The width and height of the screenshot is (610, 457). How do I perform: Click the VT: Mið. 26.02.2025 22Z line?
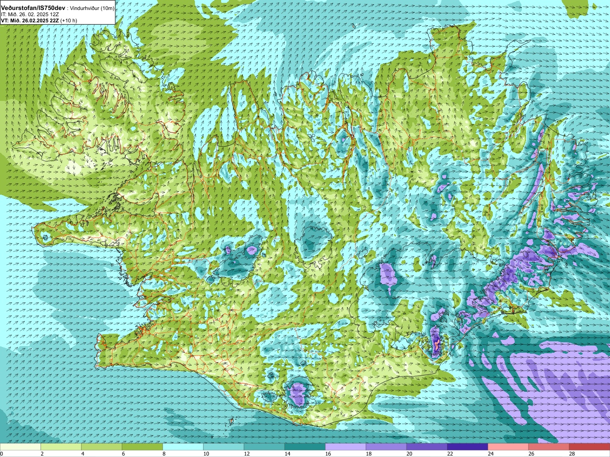30,20
